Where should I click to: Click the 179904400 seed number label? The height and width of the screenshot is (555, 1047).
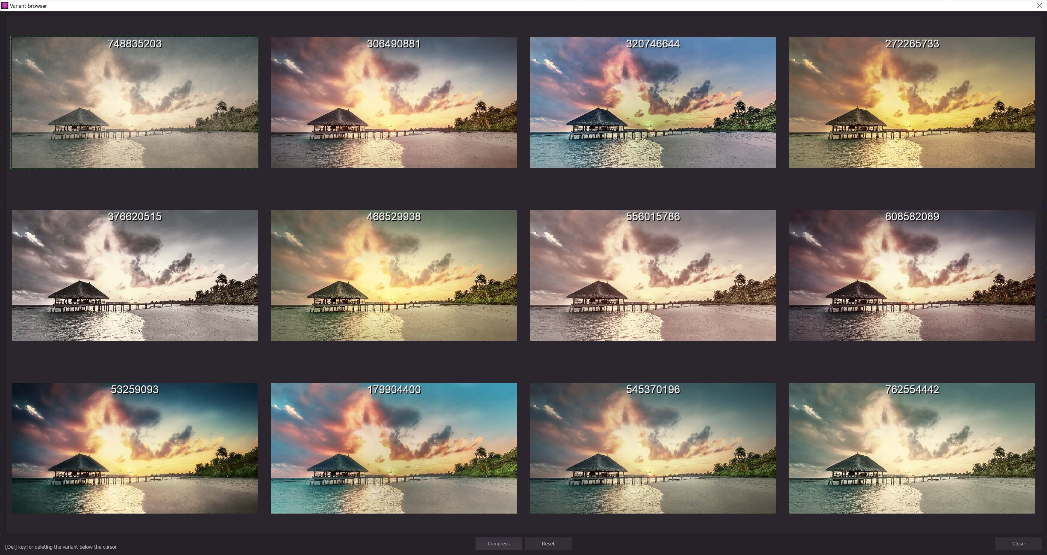pos(393,390)
